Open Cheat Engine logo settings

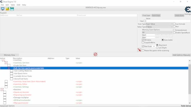[x=188, y=10]
